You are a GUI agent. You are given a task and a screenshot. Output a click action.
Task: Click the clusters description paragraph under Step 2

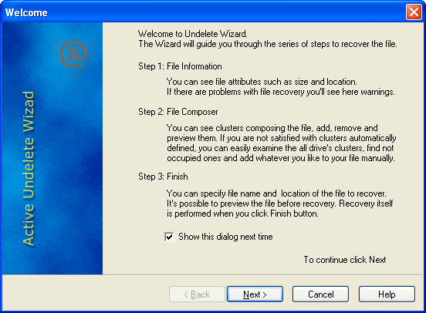[281, 143]
